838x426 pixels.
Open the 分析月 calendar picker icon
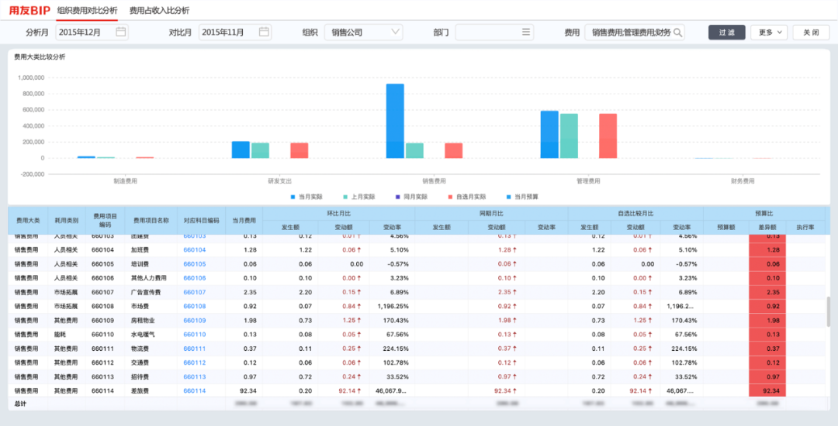point(120,32)
